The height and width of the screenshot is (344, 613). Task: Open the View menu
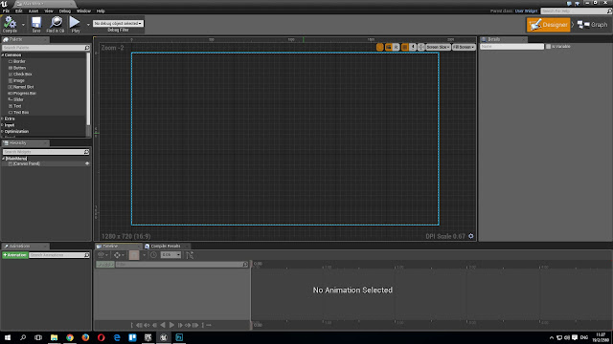[49, 11]
